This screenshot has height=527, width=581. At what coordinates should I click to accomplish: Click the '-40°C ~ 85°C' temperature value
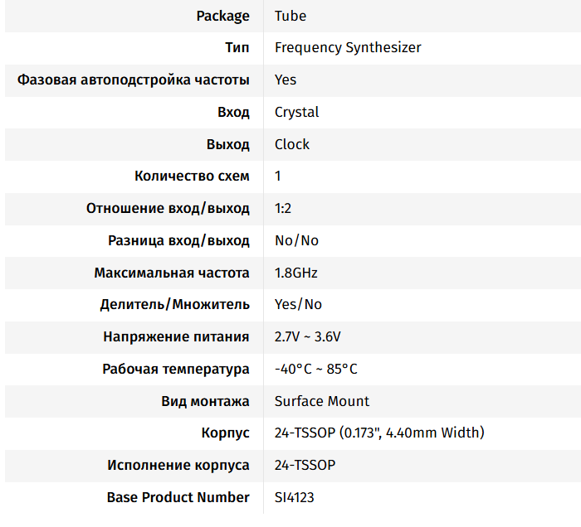tap(316, 369)
